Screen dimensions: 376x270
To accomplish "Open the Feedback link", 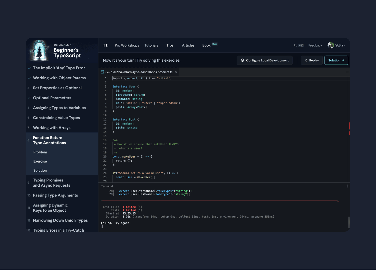I will pyautogui.click(x=315, y=45).
